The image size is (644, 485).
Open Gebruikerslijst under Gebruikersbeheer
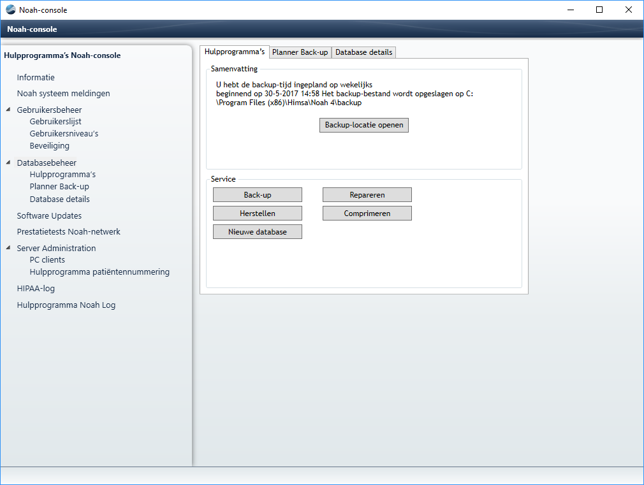[x=55, y=122]
